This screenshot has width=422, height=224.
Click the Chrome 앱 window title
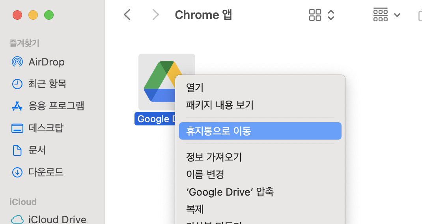204,15
